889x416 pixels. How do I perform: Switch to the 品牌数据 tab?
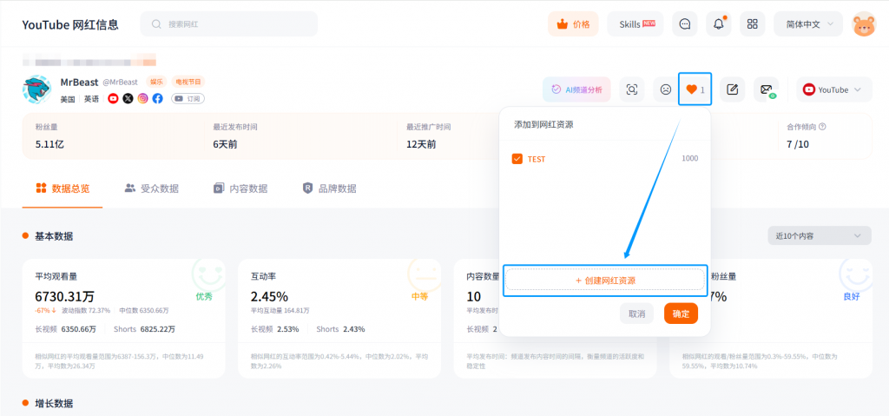coord(329,189)
